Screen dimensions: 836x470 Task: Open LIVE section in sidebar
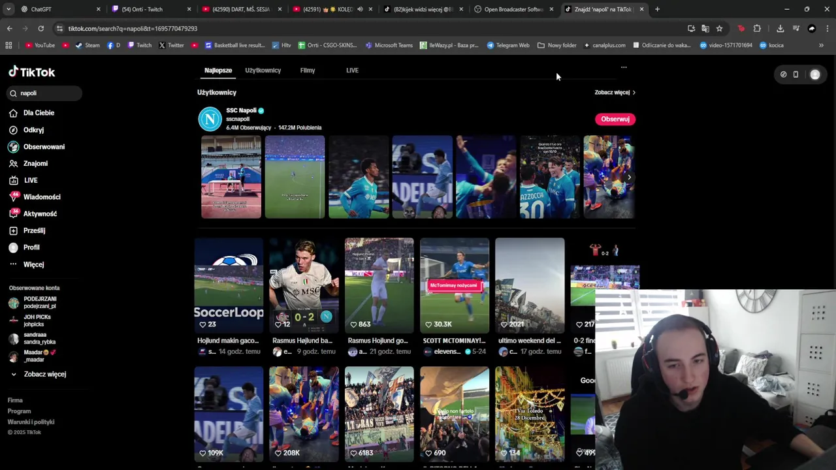point(24,180)
